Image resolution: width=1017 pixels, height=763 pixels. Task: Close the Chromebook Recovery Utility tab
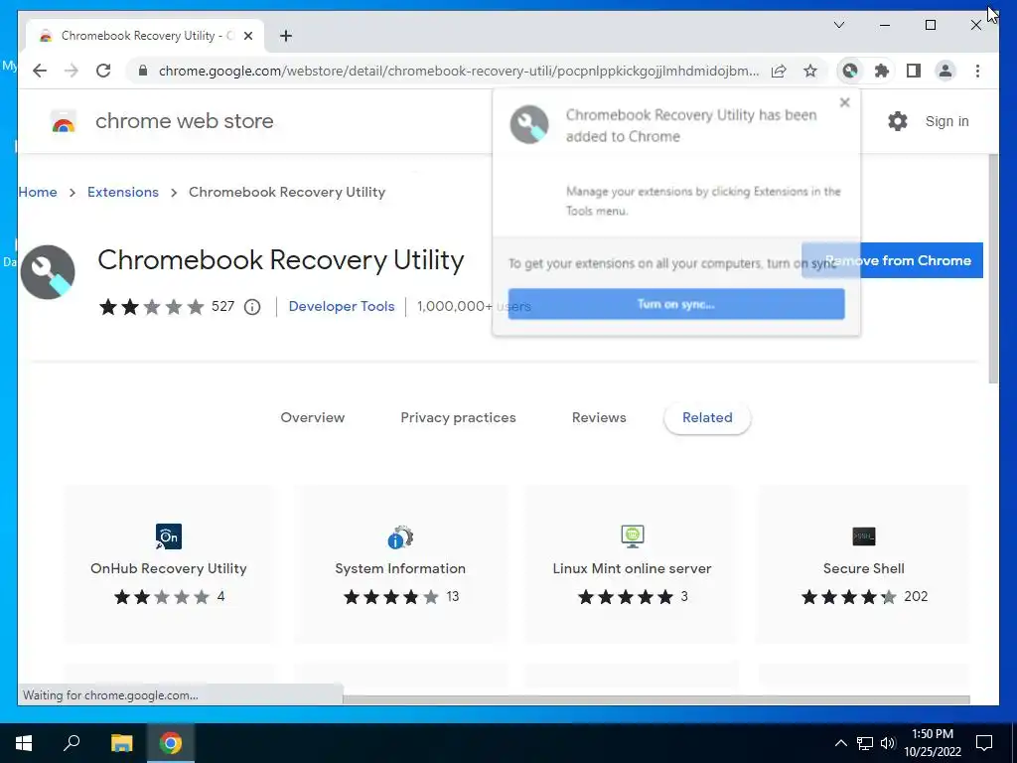[x=247, y=36]
